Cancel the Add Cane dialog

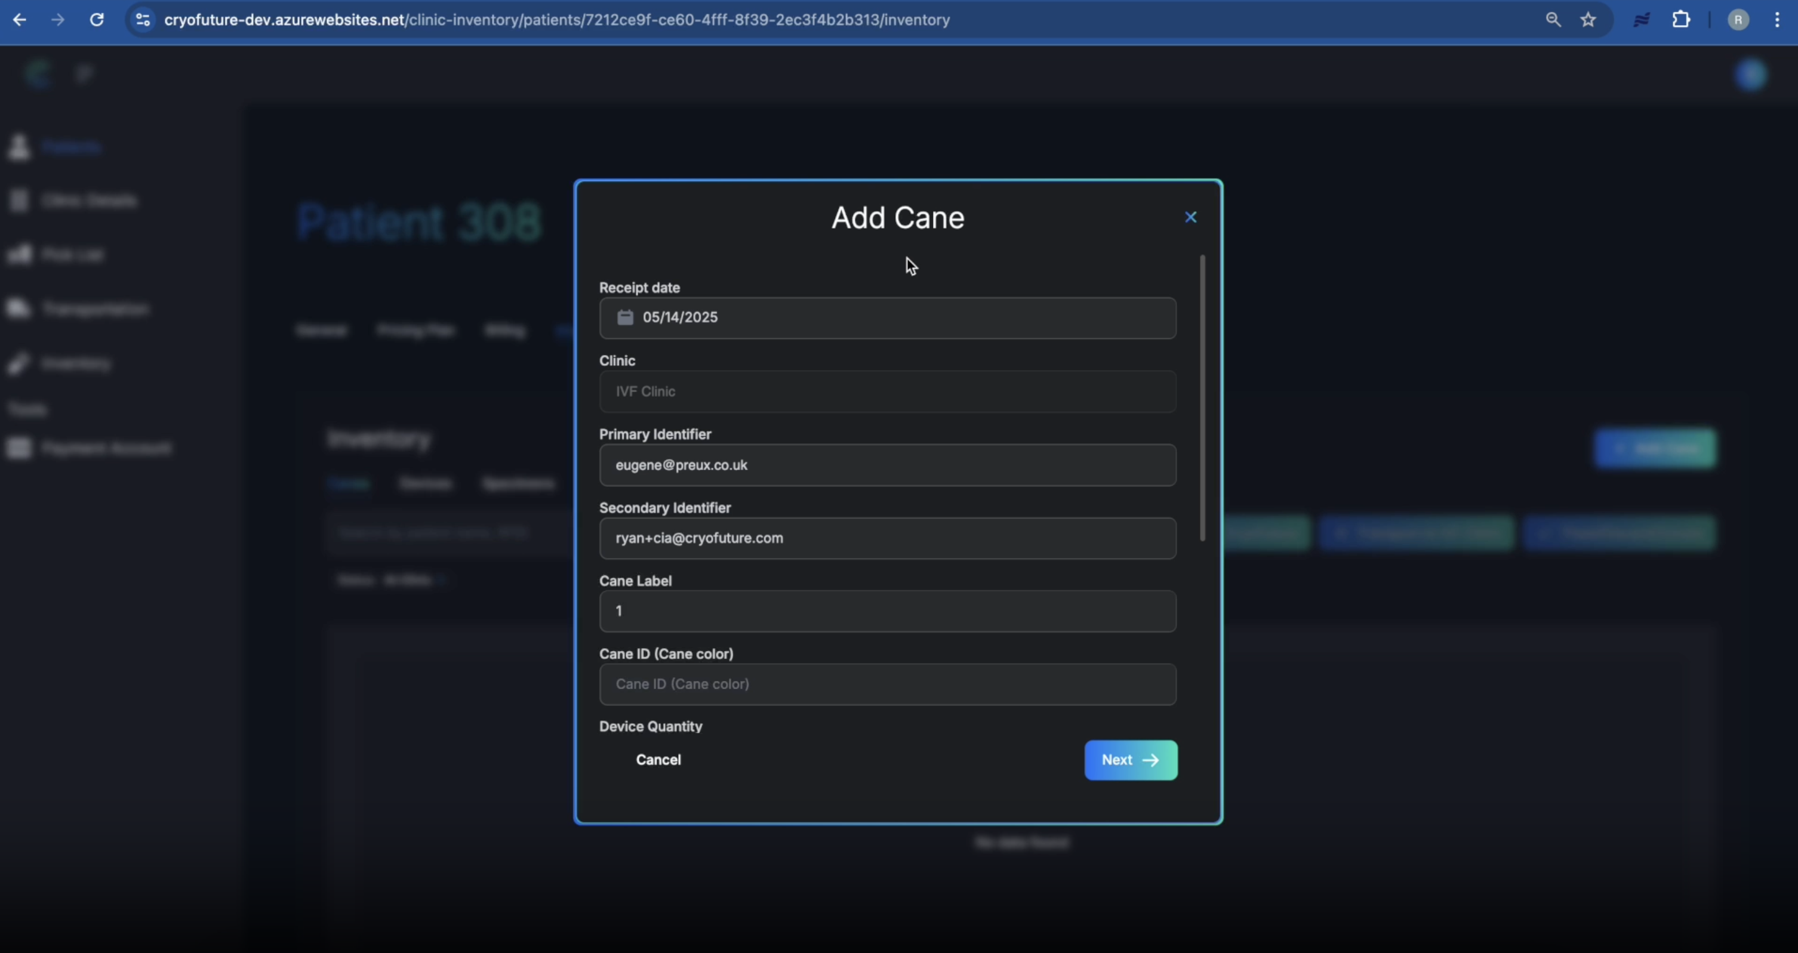click(x=658, y=760)
